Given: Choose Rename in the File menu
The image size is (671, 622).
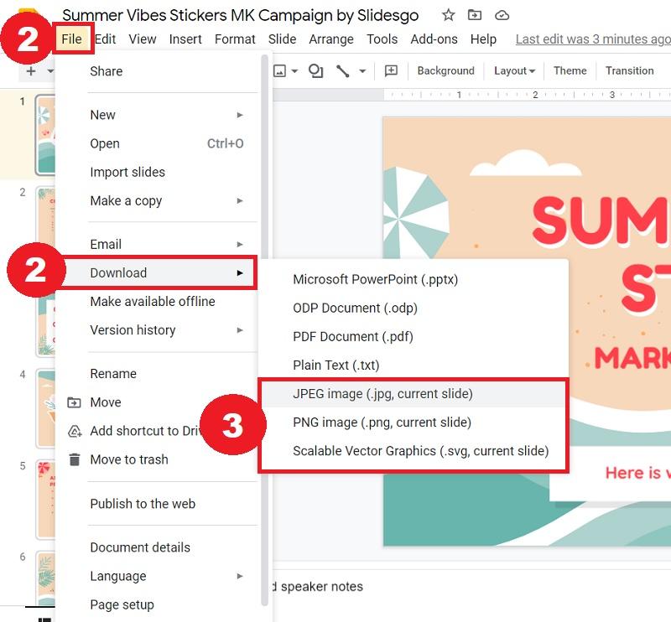Looking at the screenshot, I should 157,374.
